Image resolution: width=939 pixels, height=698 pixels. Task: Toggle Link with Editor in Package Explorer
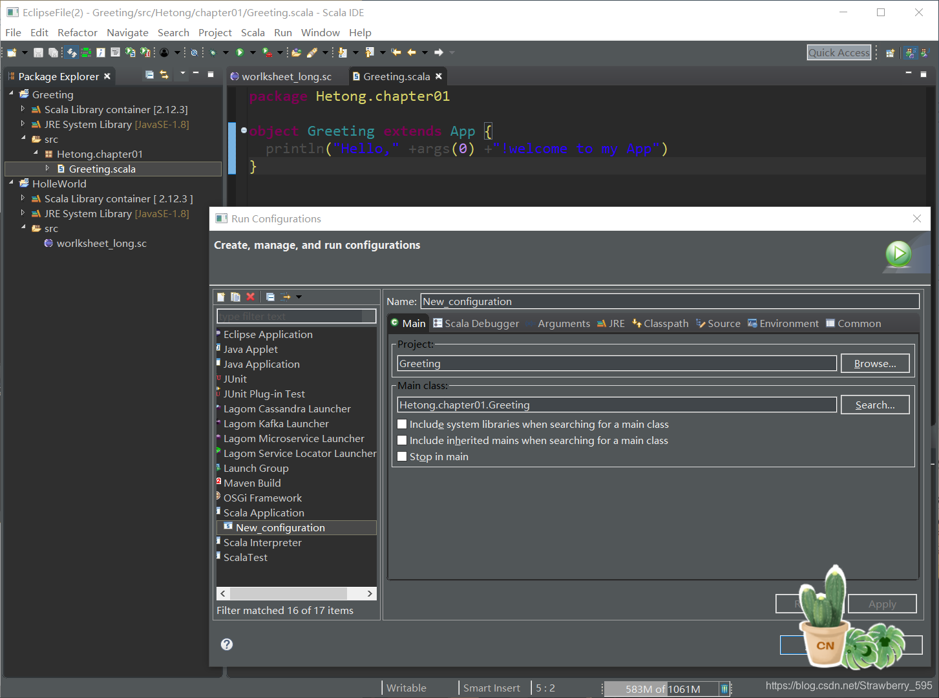tap(164, 75)
